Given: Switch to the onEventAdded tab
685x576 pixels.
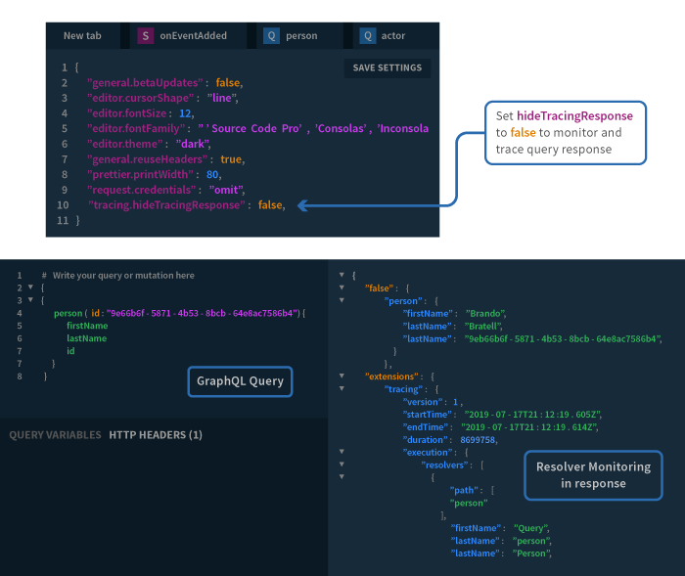Looking at the screenshot, I should (188, 36).
